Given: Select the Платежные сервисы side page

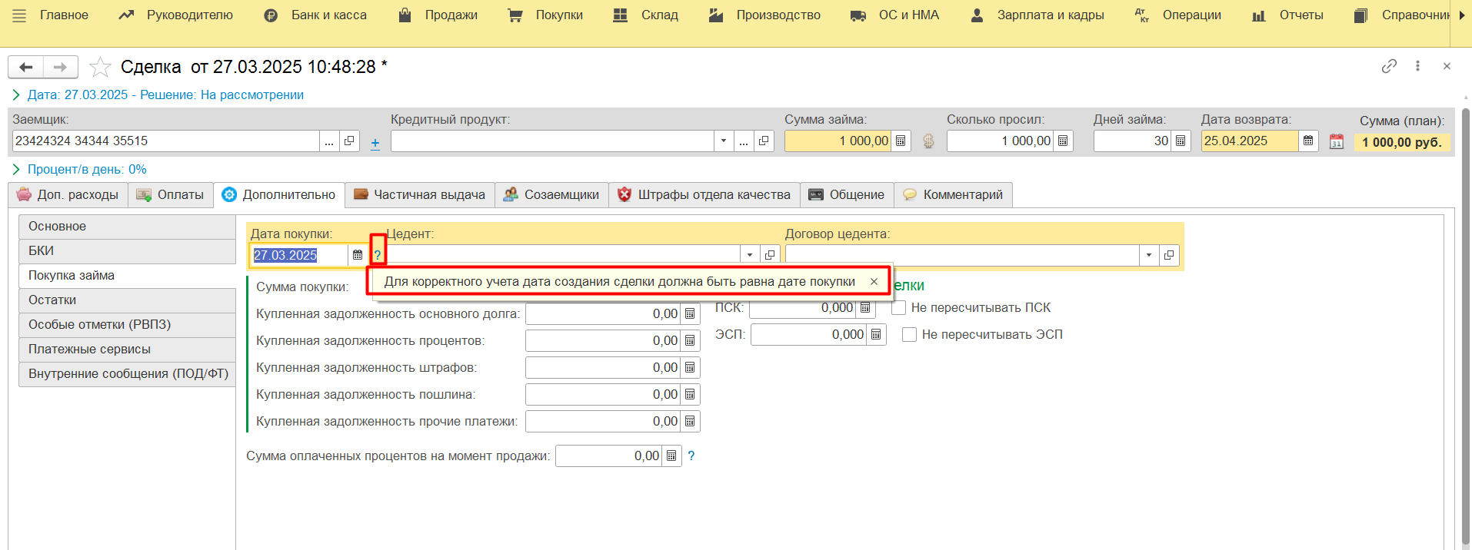Looking at the screenshot, I should [x=127, y=350].
